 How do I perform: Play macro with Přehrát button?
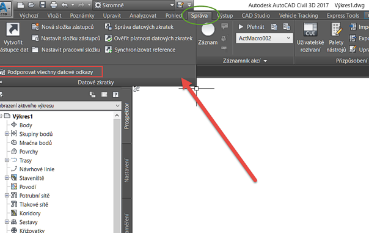coord(251,27)
